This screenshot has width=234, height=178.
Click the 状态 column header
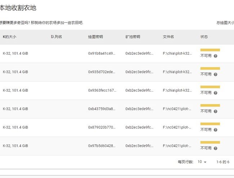(x=204, y=37)
